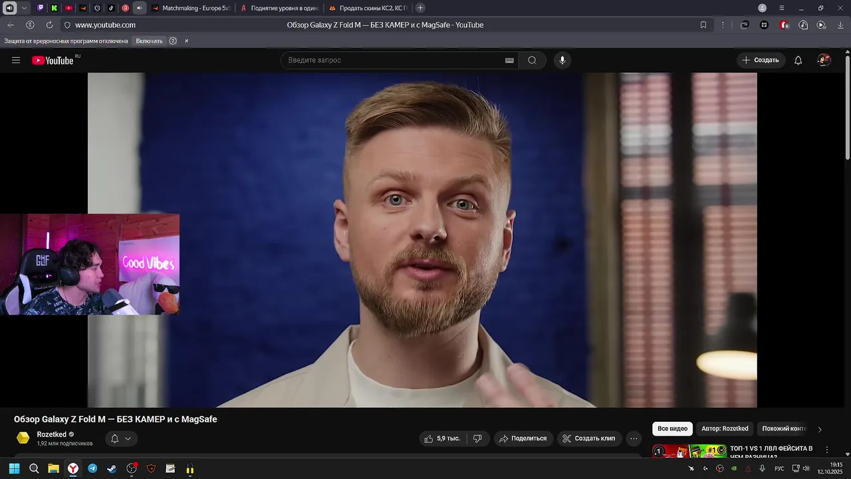Open Steam from the taskbar
The height and width of the screenshot is (479, 851).
coord(112,468)
